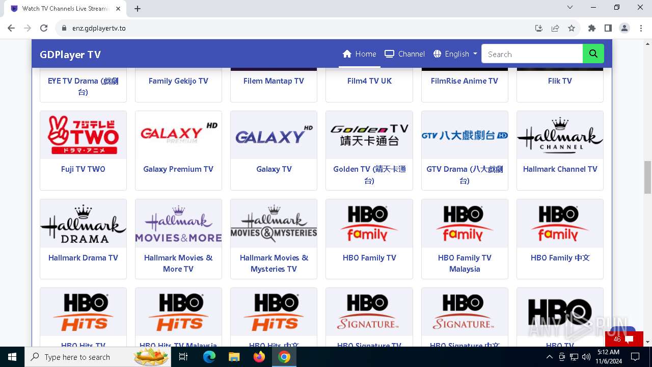This screenshot has height=367, width=652.
Task: Reload the current page
Action: 44,28
